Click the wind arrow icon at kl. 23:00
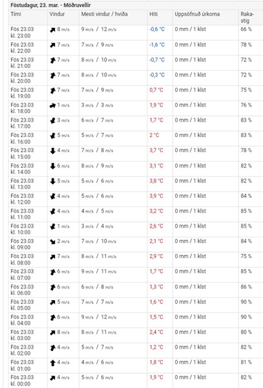Image resolution: width=263 pixels, height=388 pixels. point(52,30)
